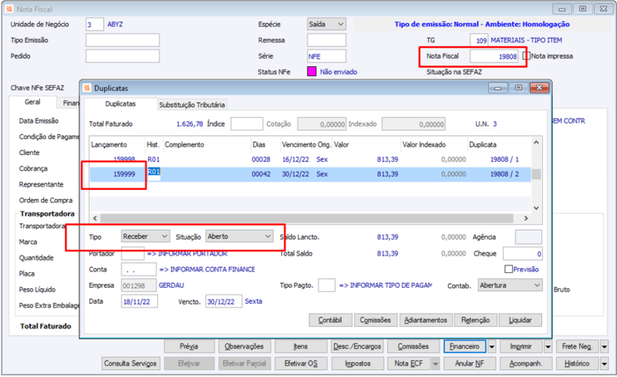
Task: Click the magenta Status NFe color indicator
Action: tap(312, 72)
